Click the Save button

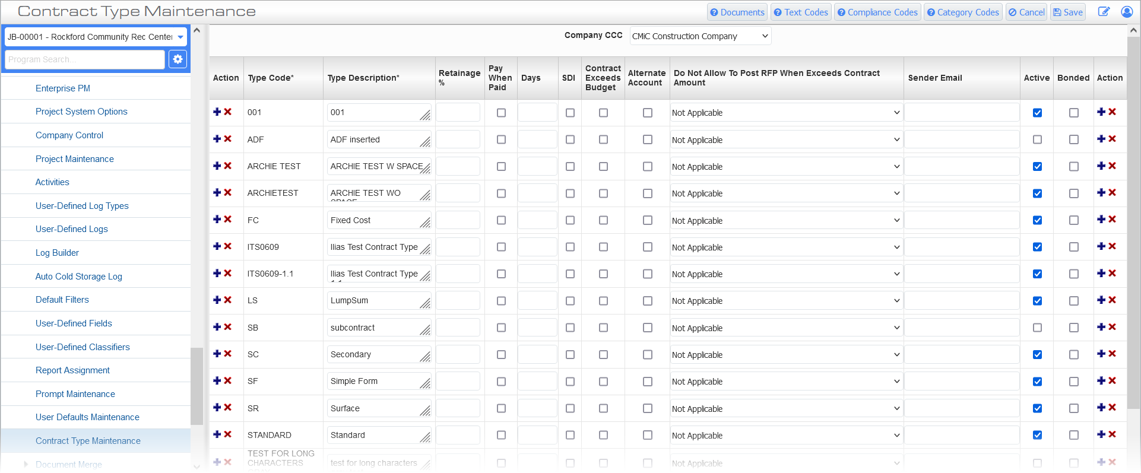coord(1068,12)
